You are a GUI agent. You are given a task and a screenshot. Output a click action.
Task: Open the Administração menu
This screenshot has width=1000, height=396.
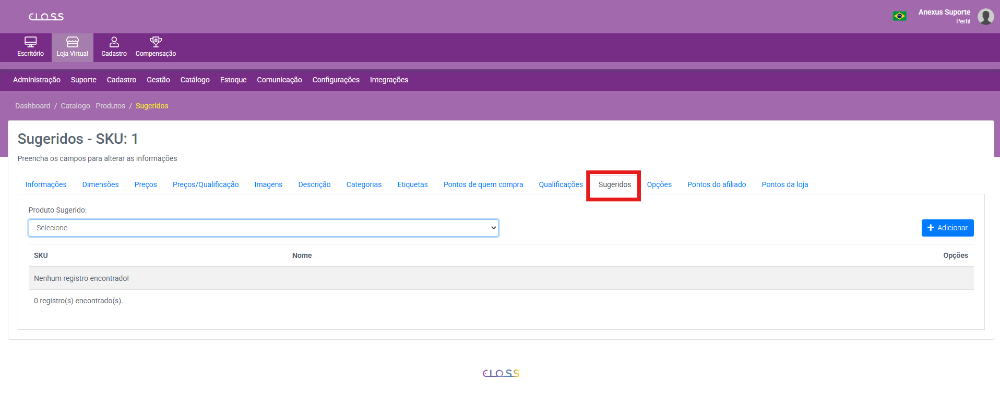click(x=37, y=80)
